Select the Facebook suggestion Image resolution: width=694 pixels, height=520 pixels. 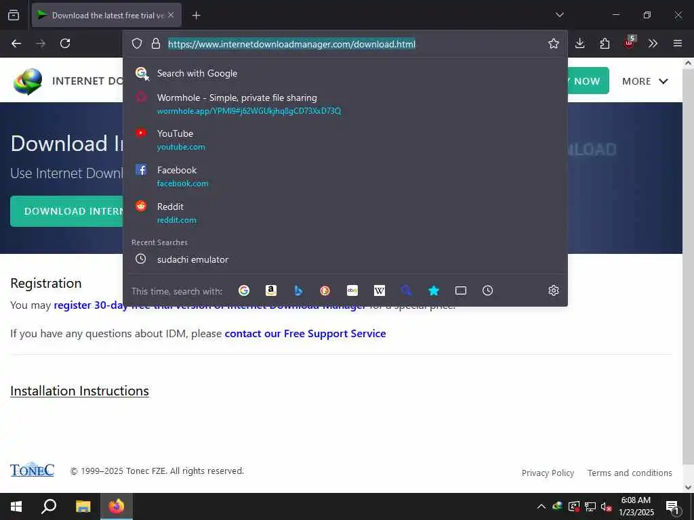point(345,177)
